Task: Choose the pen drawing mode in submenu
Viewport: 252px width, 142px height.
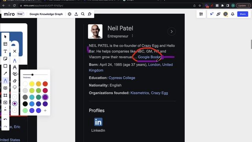Action: pos(15,61)
